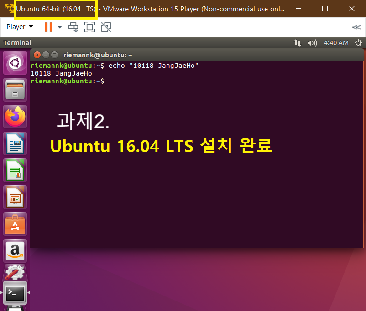Click the echo "10118 JangJaeHo" command line

115,66
